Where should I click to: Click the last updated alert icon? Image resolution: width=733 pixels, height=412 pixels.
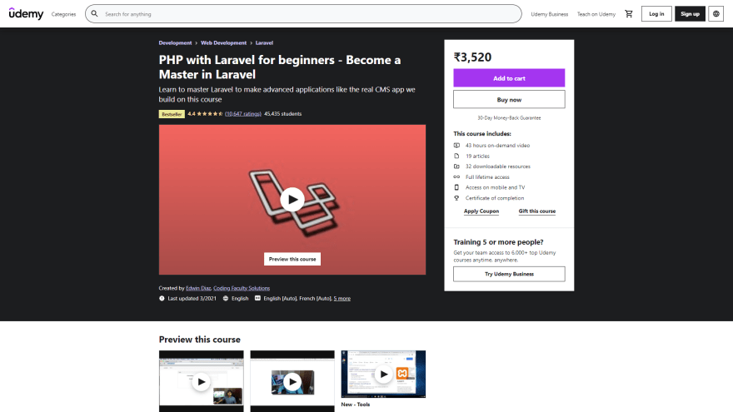162,299
